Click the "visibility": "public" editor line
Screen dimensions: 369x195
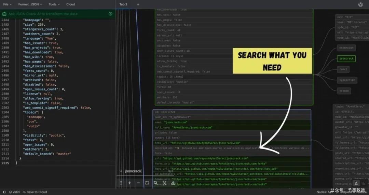pos(44,135)
